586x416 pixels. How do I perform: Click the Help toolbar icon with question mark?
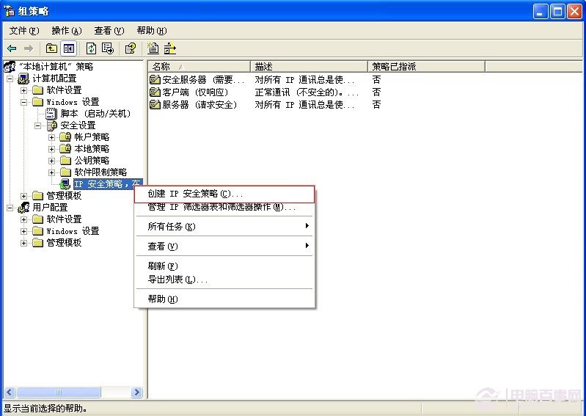click(x=130, y=48)
